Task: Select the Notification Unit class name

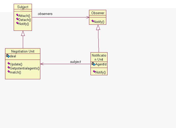Action: [99, 57]
